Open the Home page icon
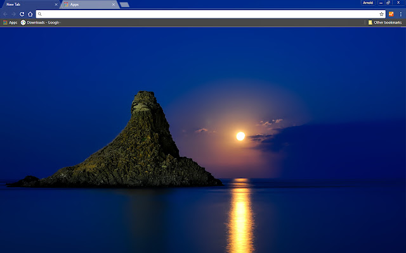Viewport: 406px width, 253px height. [x=30, y=14]
